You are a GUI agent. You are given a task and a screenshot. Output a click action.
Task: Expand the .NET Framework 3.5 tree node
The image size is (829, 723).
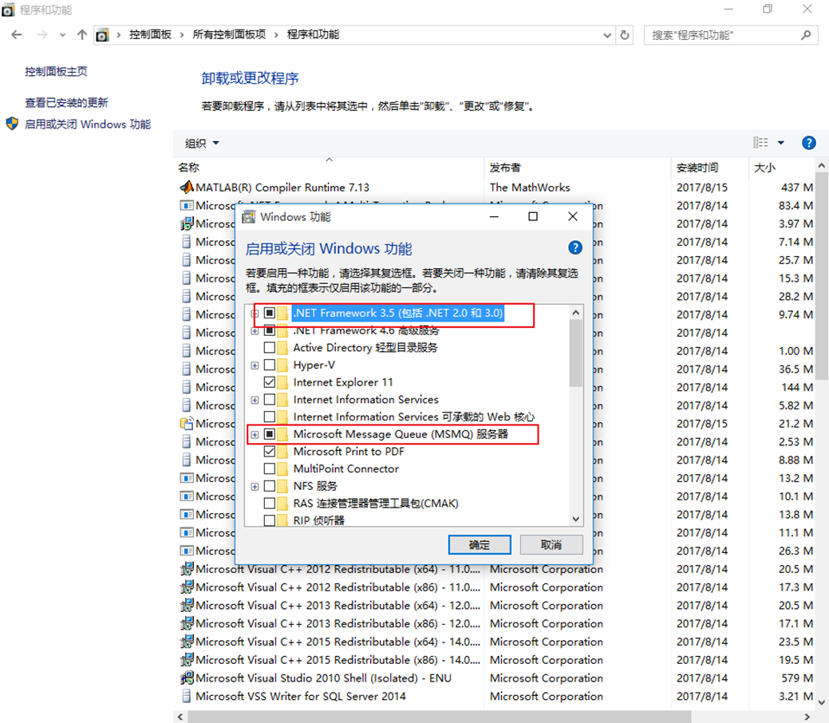pos(254,314)
